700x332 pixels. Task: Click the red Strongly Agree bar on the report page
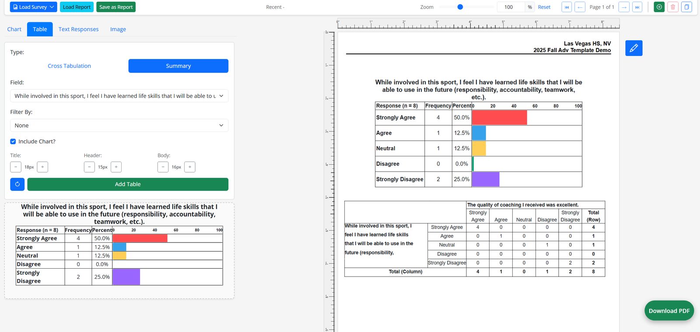pyautogui.click(x=500, y=118)
